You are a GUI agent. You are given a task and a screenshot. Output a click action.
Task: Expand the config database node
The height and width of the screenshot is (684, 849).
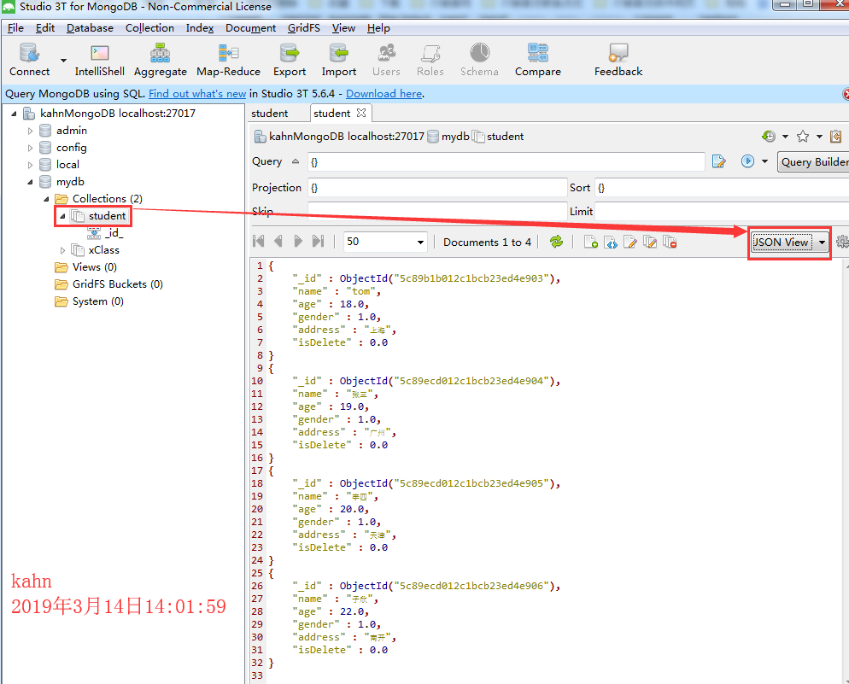click(x=31, y=148)
